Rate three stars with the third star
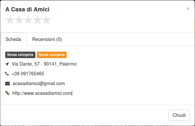The width and height of the screenshot is (195, 126). [x=28, y=20]
